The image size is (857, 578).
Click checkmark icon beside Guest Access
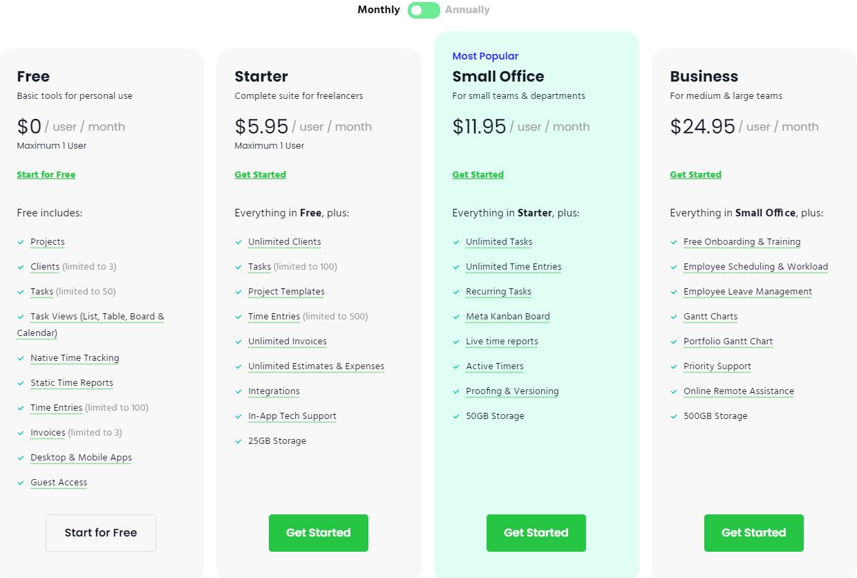(x=21, y=483)
